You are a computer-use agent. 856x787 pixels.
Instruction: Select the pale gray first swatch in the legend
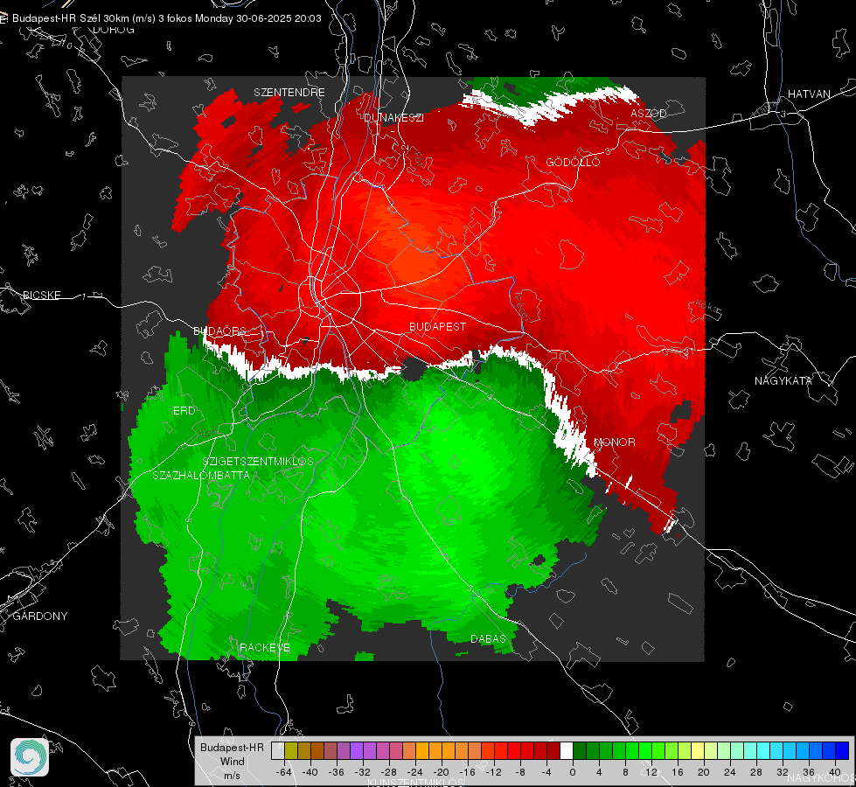(278, 751)
